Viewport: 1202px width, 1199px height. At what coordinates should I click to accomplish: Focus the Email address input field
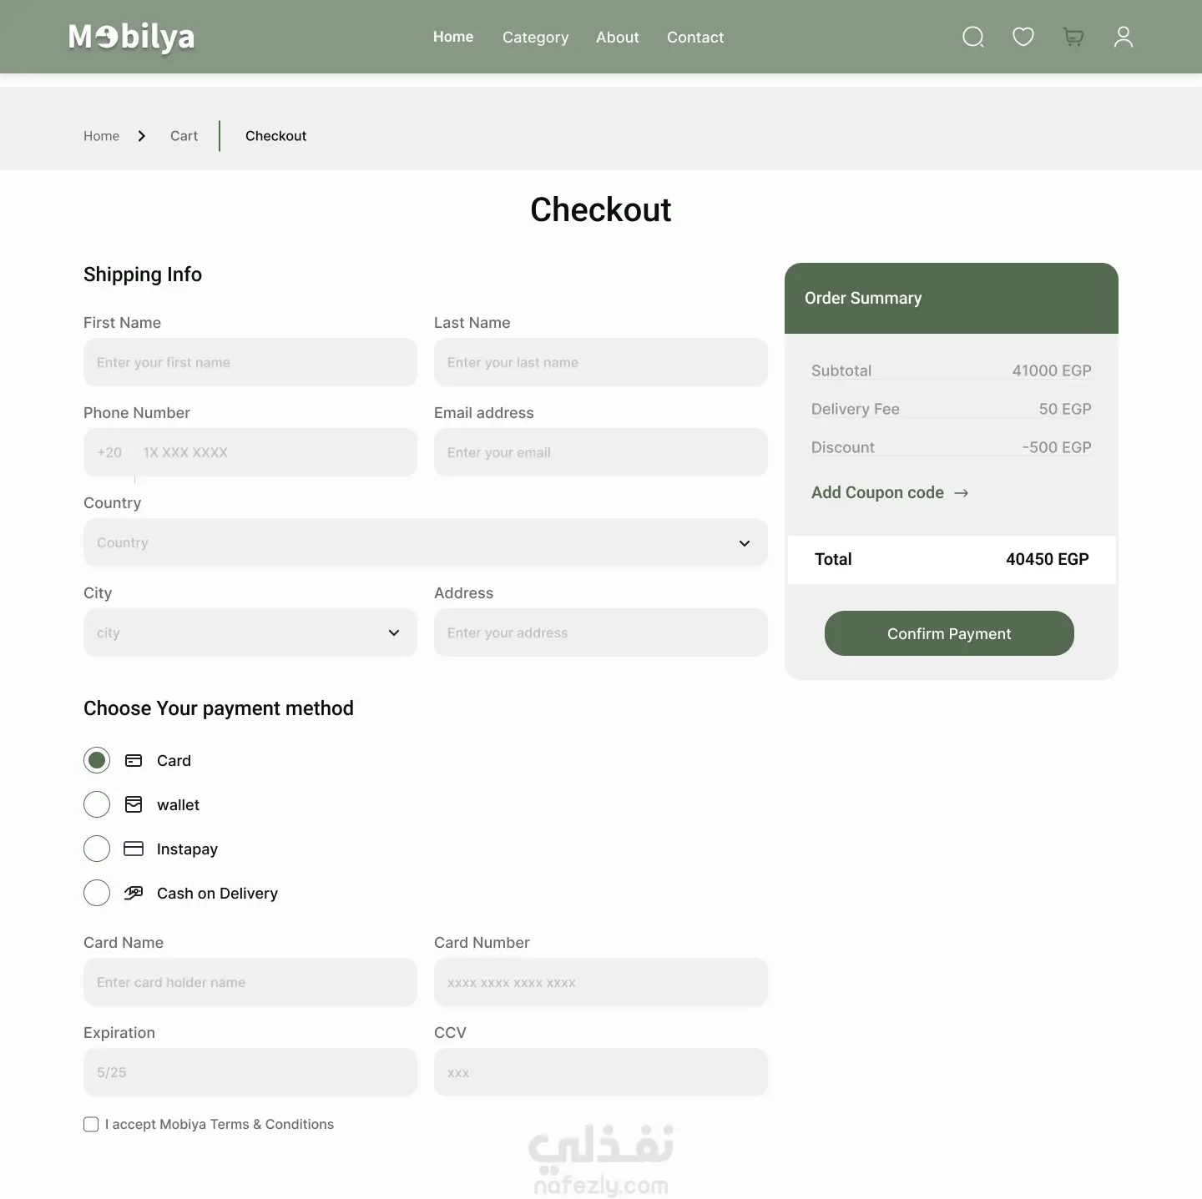pos(601,452)
